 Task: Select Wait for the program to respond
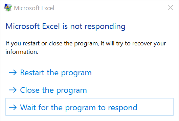pyautogui.click(x=79, y=108)
